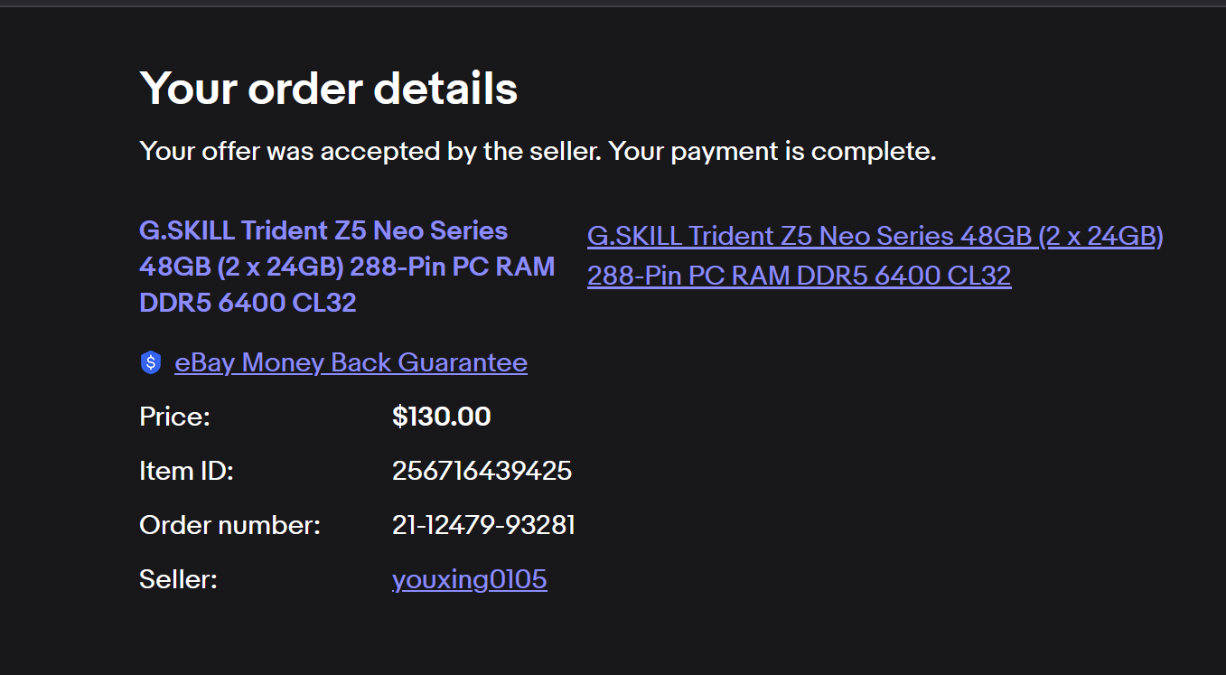The width and height of the screenshot is (1226, 675).
Task: Click bold "48GB (2 x 24GB) 288-Pin PC RAM" line
Action: click(x=347, y=267)
